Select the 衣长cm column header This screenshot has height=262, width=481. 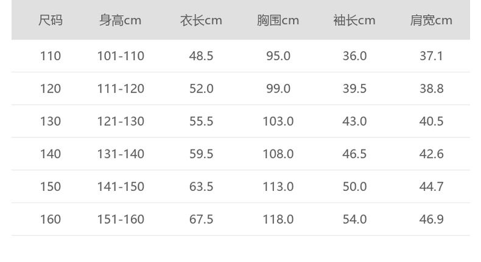point(201,20)
